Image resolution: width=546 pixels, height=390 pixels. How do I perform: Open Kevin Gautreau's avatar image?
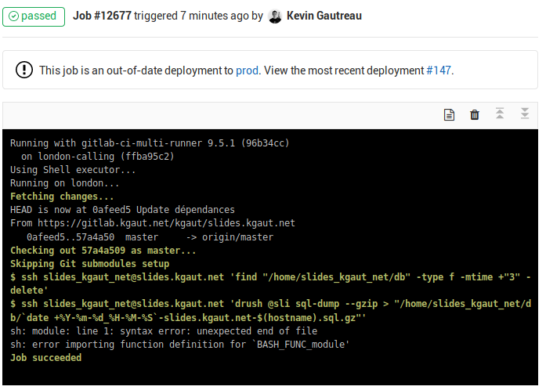pyautogui.click(x=275, y=16)
